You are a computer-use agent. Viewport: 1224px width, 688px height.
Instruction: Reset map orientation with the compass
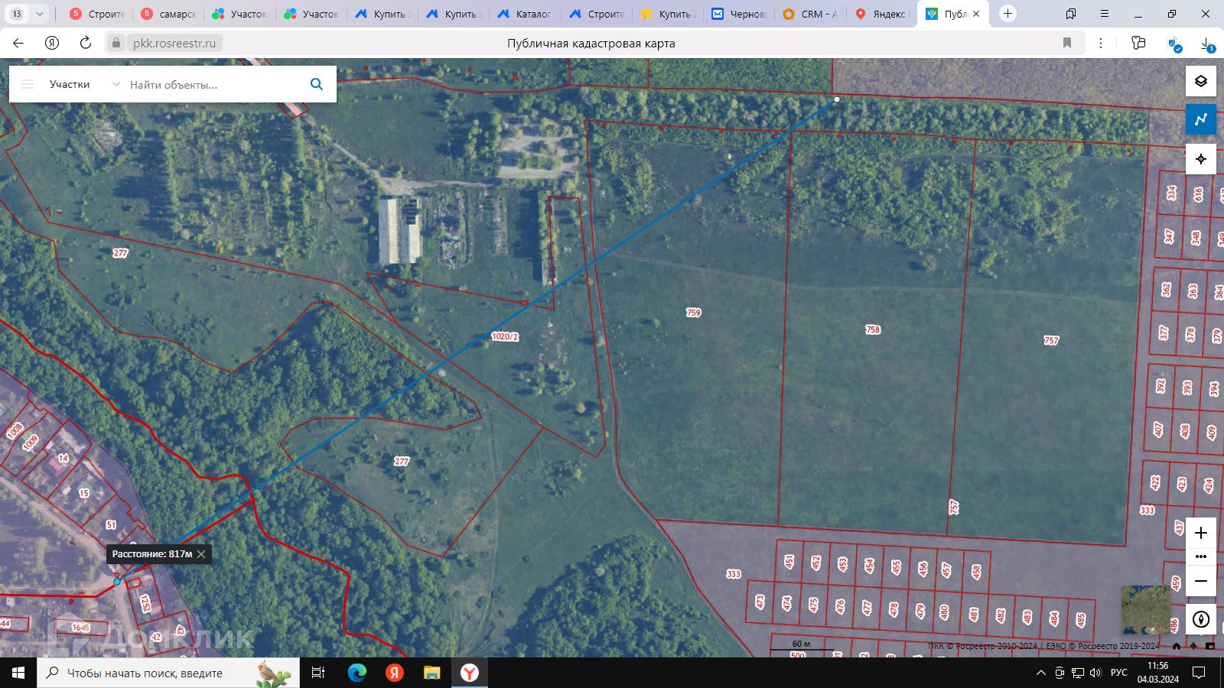click(1200, 619)
